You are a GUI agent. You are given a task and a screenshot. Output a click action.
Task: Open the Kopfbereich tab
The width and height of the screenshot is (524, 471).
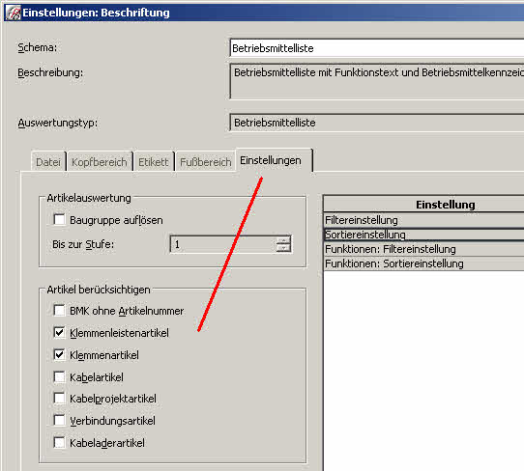[x=100, y=162]
